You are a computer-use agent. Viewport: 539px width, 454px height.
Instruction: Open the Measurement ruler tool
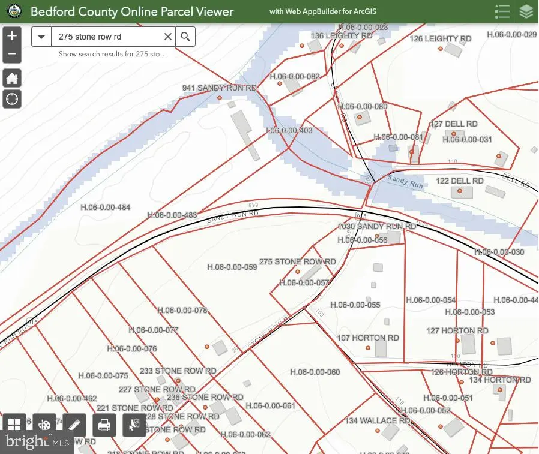pyautogui.click(x=74, y=425)
